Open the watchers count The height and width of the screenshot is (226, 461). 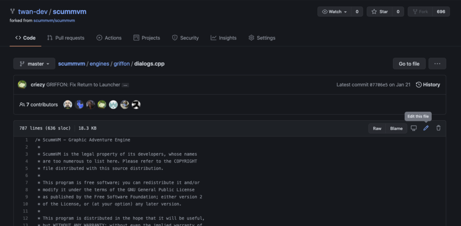pyautogui.click(x=357, y=12)
